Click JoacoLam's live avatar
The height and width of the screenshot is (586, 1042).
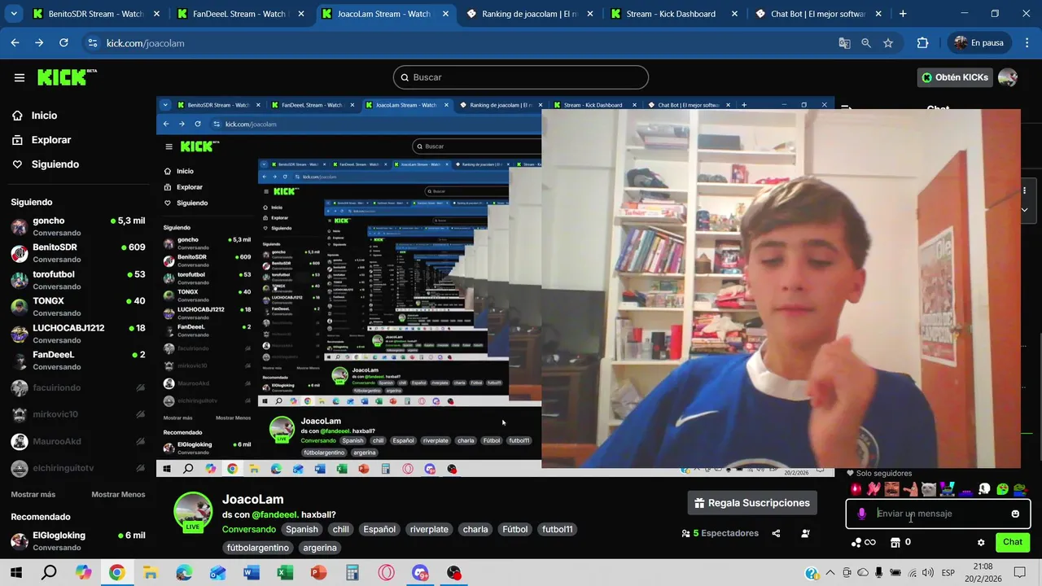pyautogui.click(x=193, y=512)
